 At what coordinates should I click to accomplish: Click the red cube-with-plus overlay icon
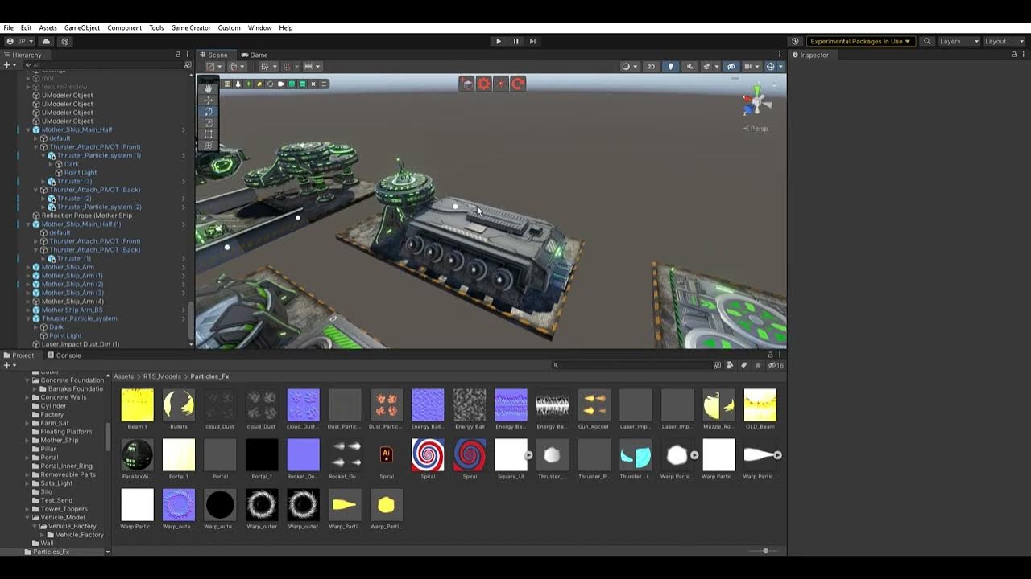pos(466,84)
